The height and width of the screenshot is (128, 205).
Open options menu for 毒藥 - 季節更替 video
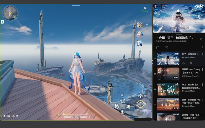(202, 100)
